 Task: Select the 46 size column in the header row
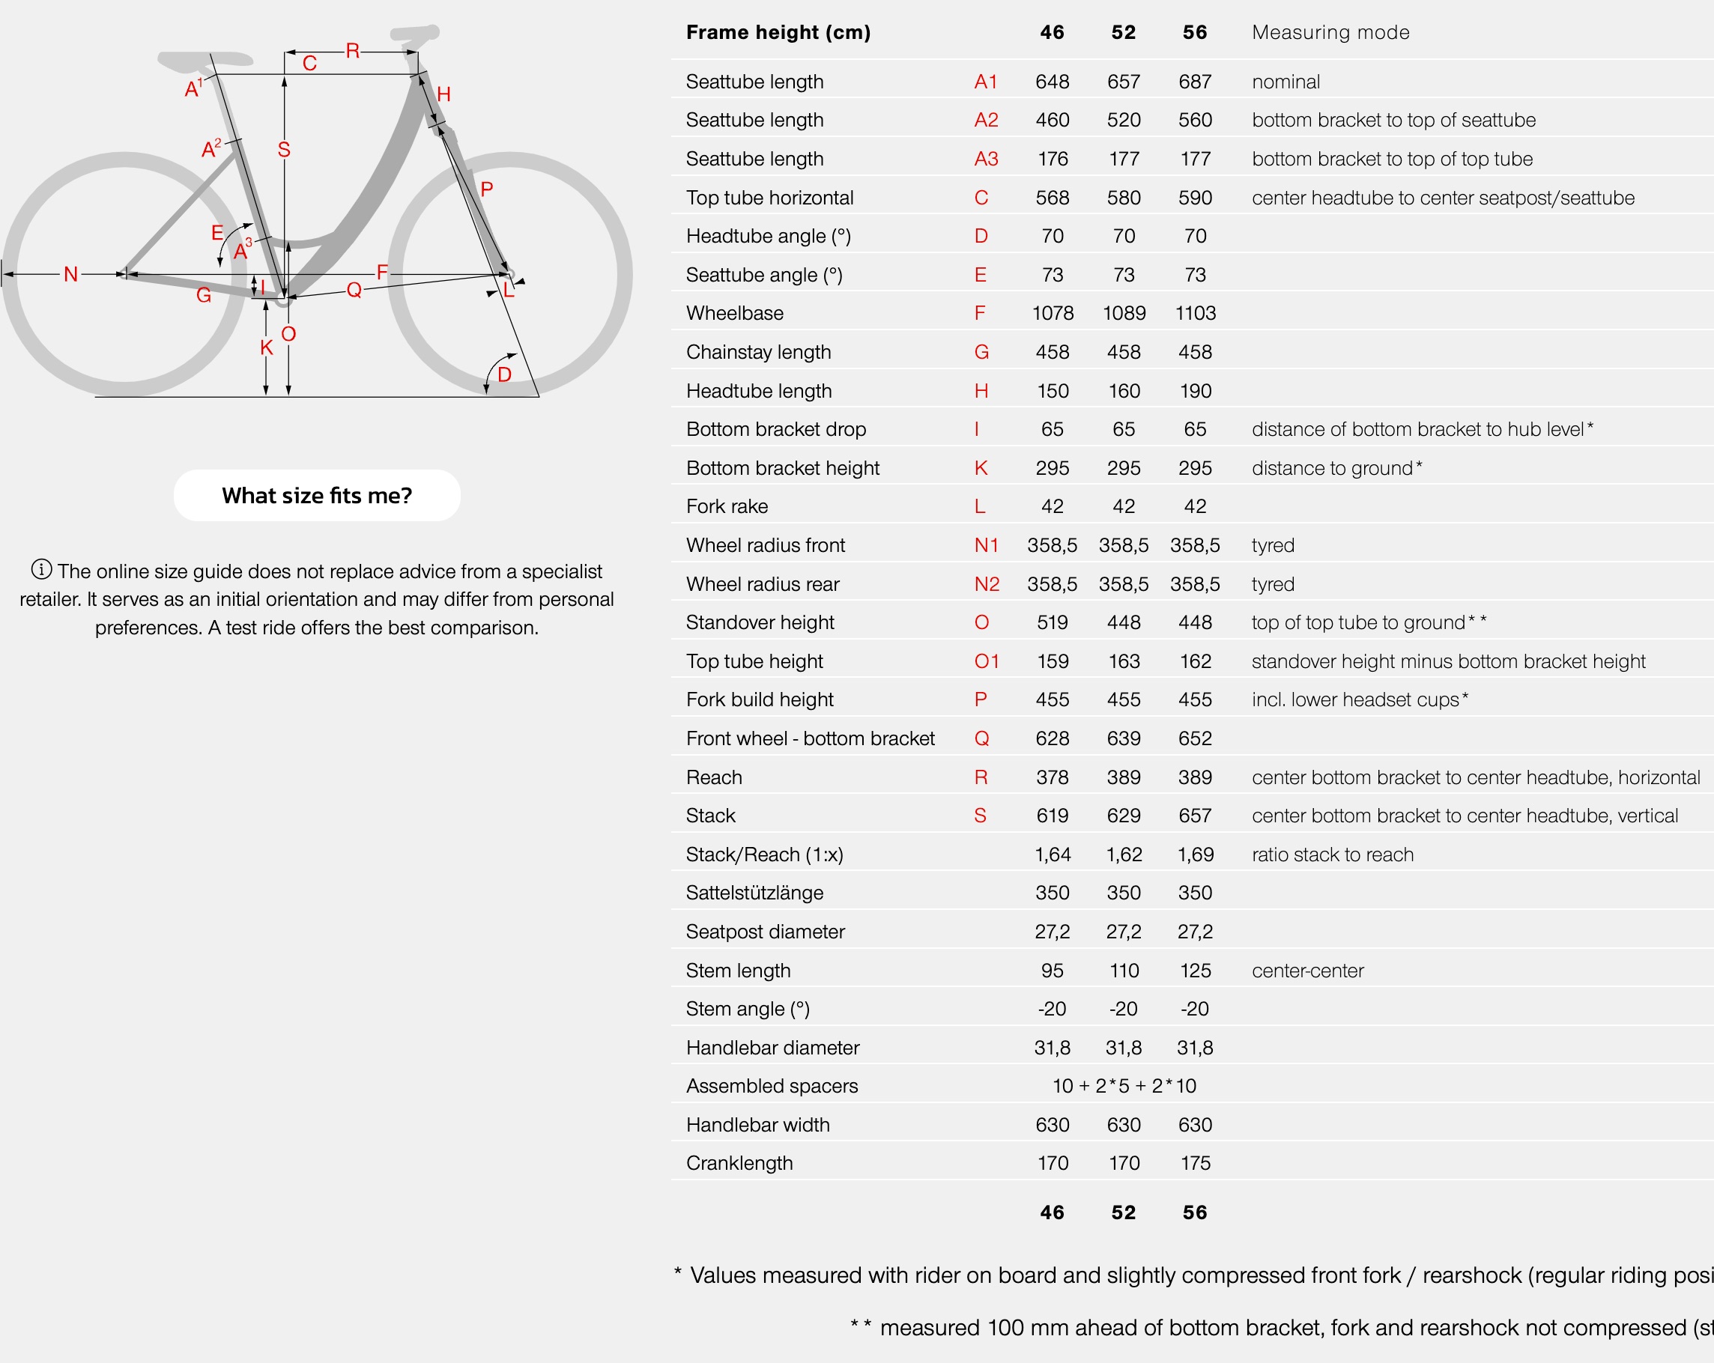(x=1052, y=33)
